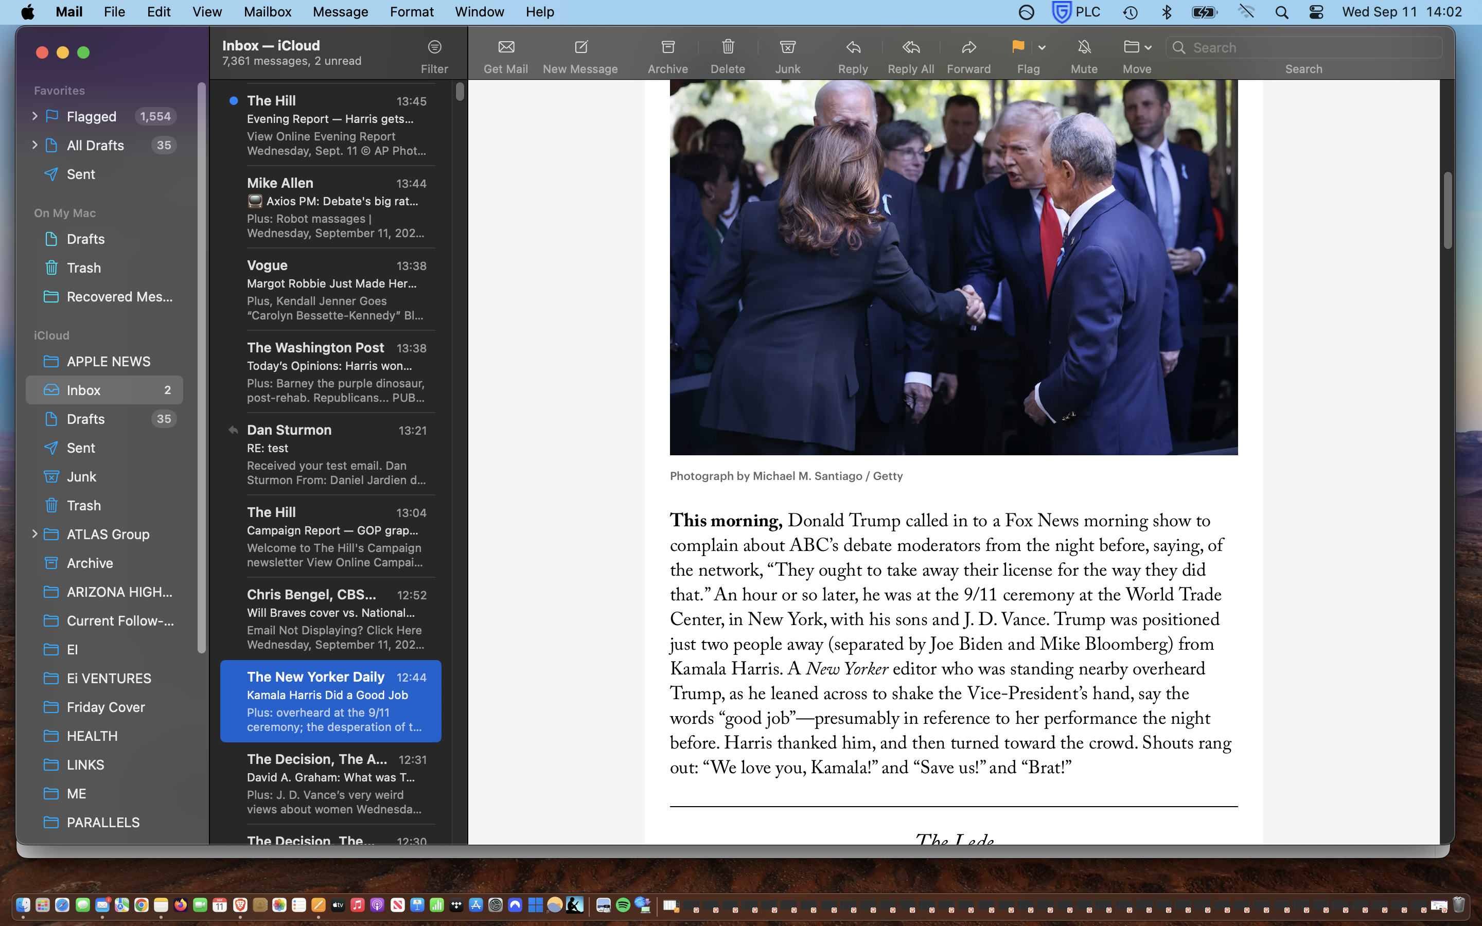Screen dimensions: 1482x926
Task: Toggle the message Filter button
Action: pyautogui.click(x=434, y=47)
